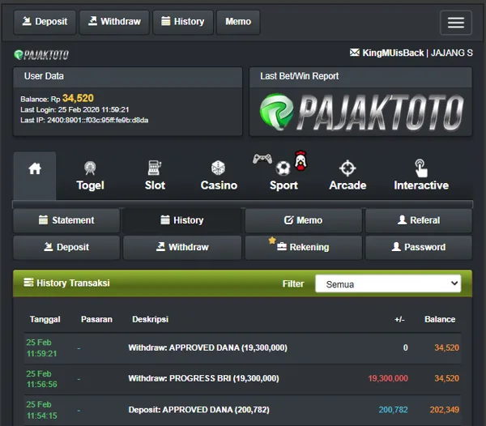
Task: Switch to the Casino tab label
Action: pyautogui.click(x=219, y=185)
